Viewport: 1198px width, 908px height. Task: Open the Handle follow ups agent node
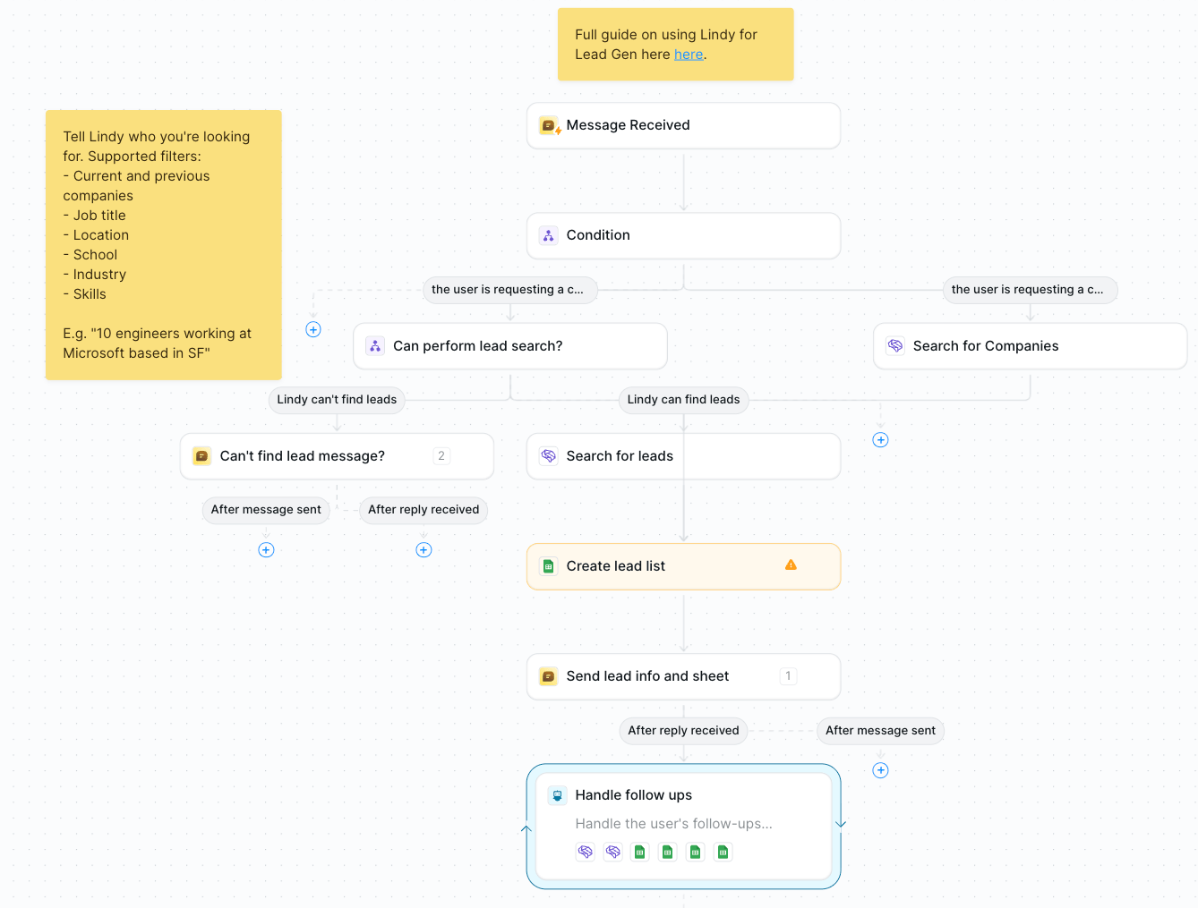pyautogui.click(x=684, y=827)
